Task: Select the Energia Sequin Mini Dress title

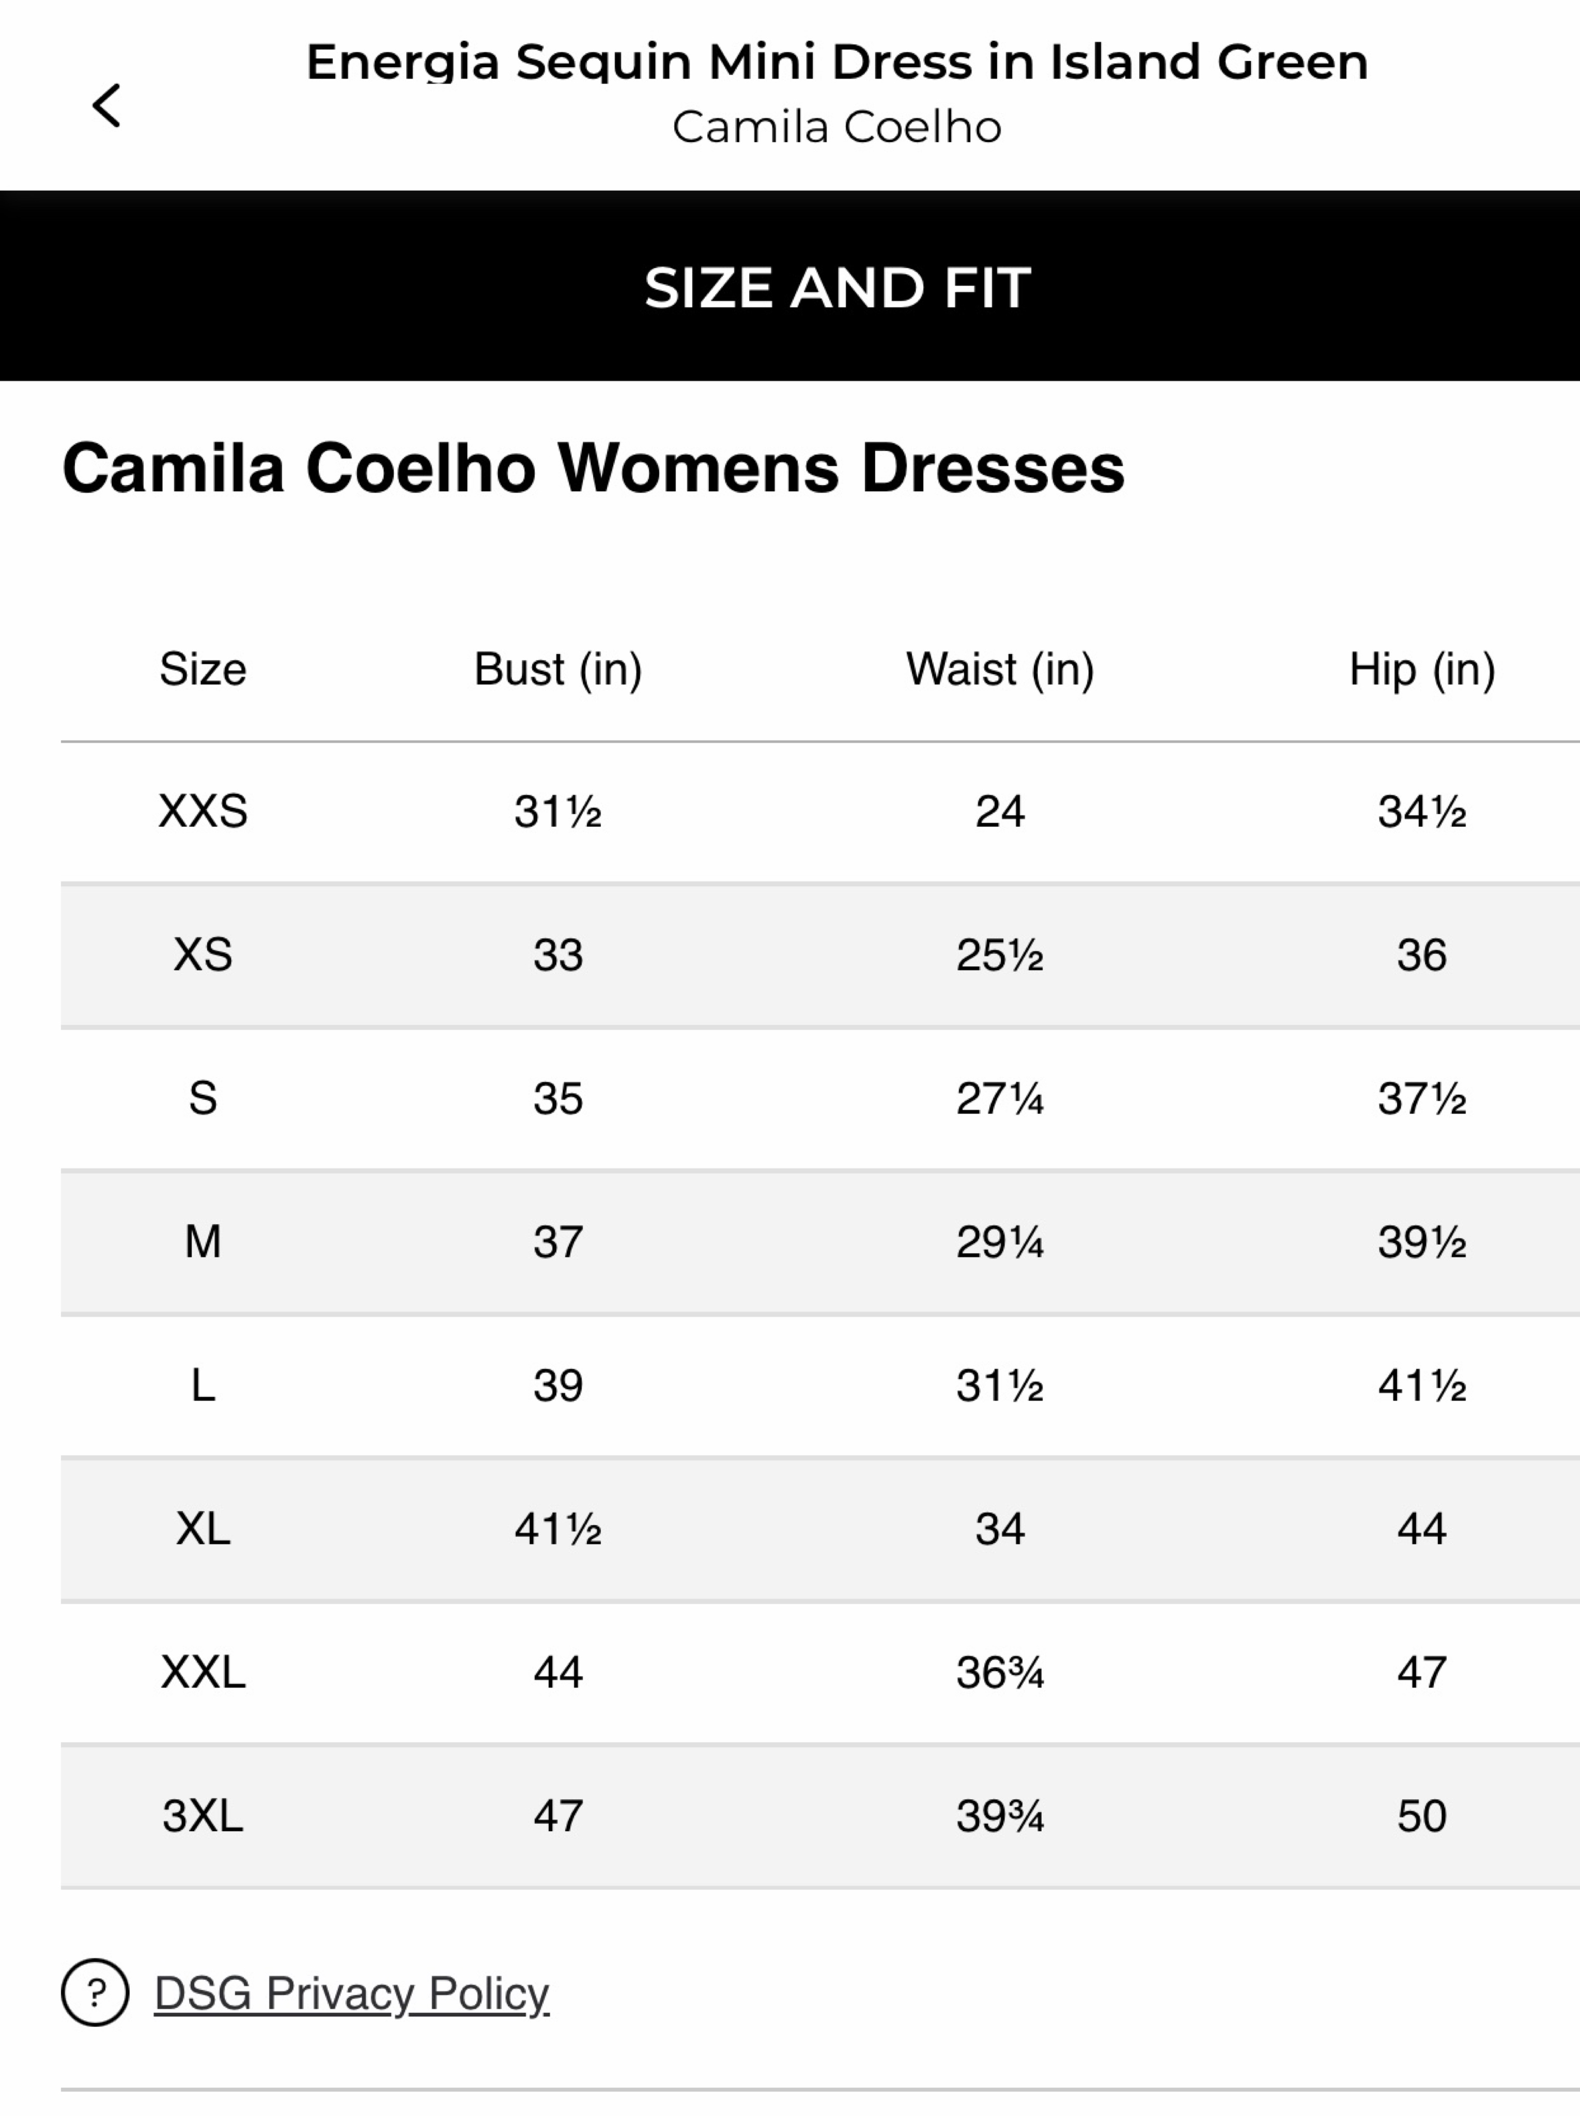Action: point(837,61)
